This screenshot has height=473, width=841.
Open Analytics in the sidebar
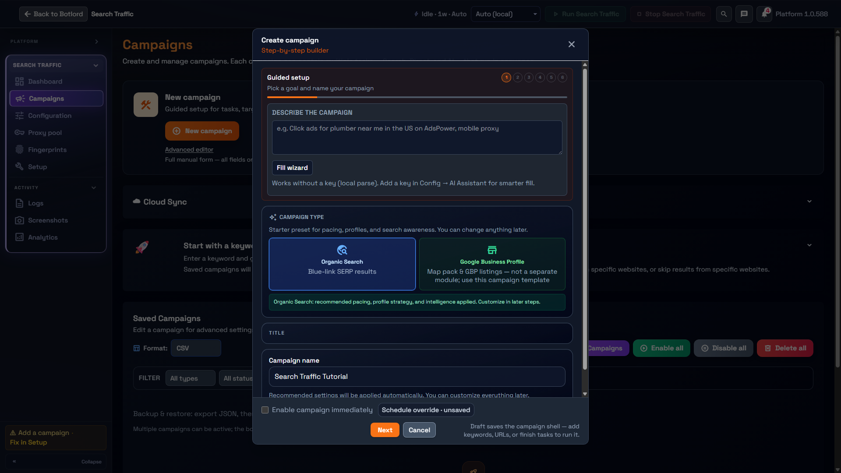tap(57, 237)
